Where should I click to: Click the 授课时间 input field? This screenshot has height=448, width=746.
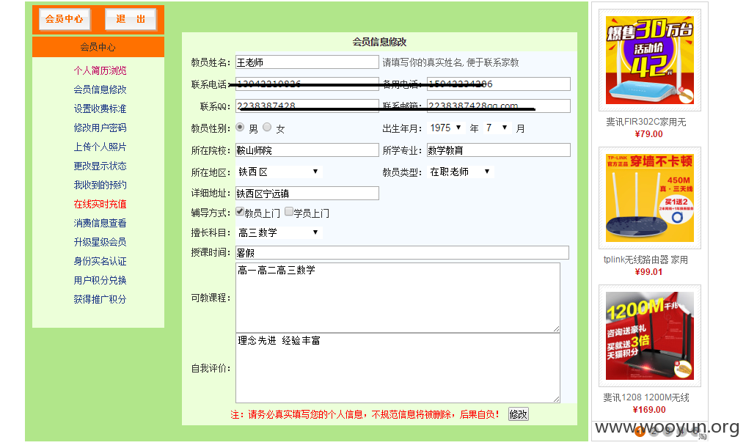pos(402,252)
